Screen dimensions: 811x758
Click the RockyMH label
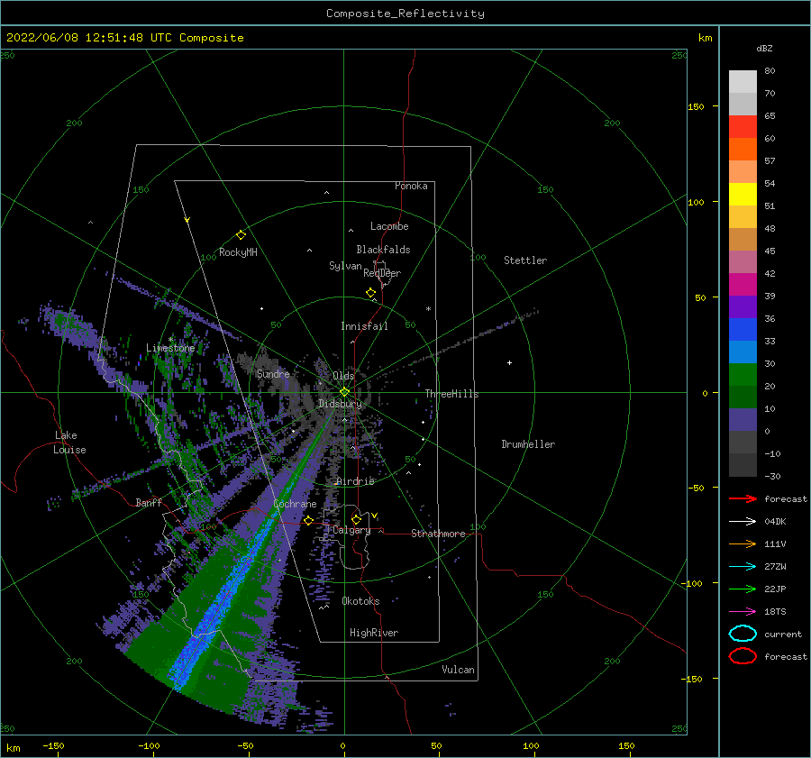tap(238, 252)
